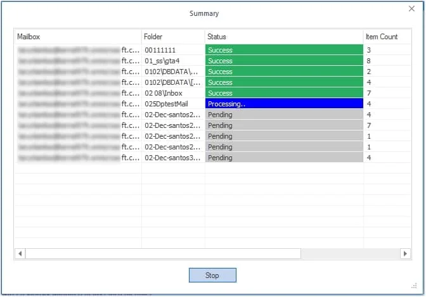Click the blue Processing.. status cell
Image resolution: width=426 pixels, height=297 pixels.
284,104
